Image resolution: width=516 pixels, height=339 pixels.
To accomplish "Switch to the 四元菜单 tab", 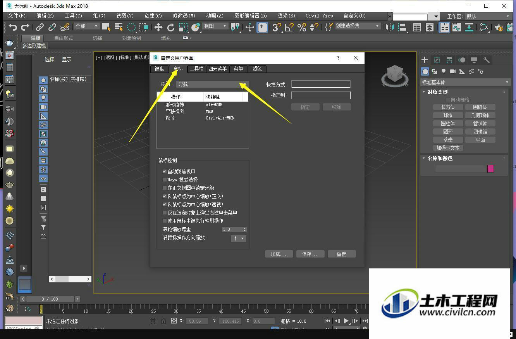I will coord(217,69).
